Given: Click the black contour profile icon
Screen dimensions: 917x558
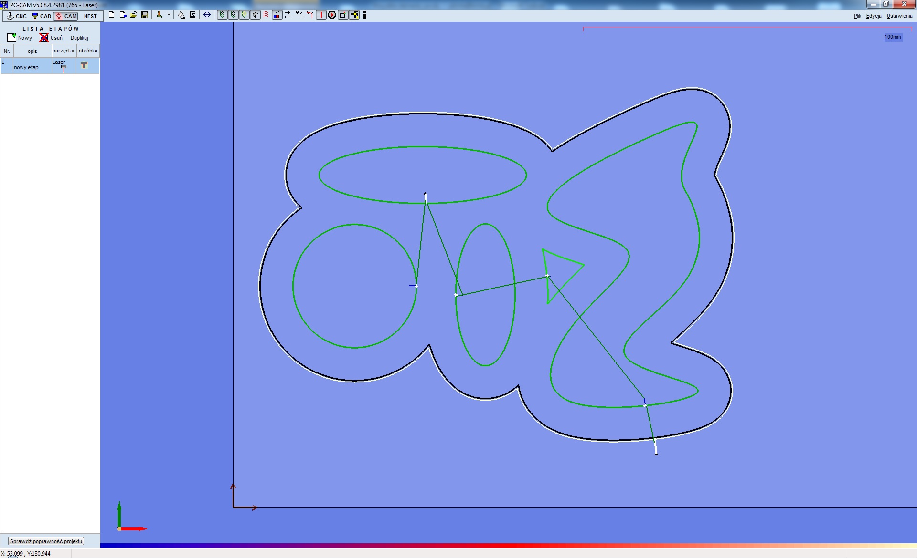Looking at the screenshot, I should click(192, 15).
